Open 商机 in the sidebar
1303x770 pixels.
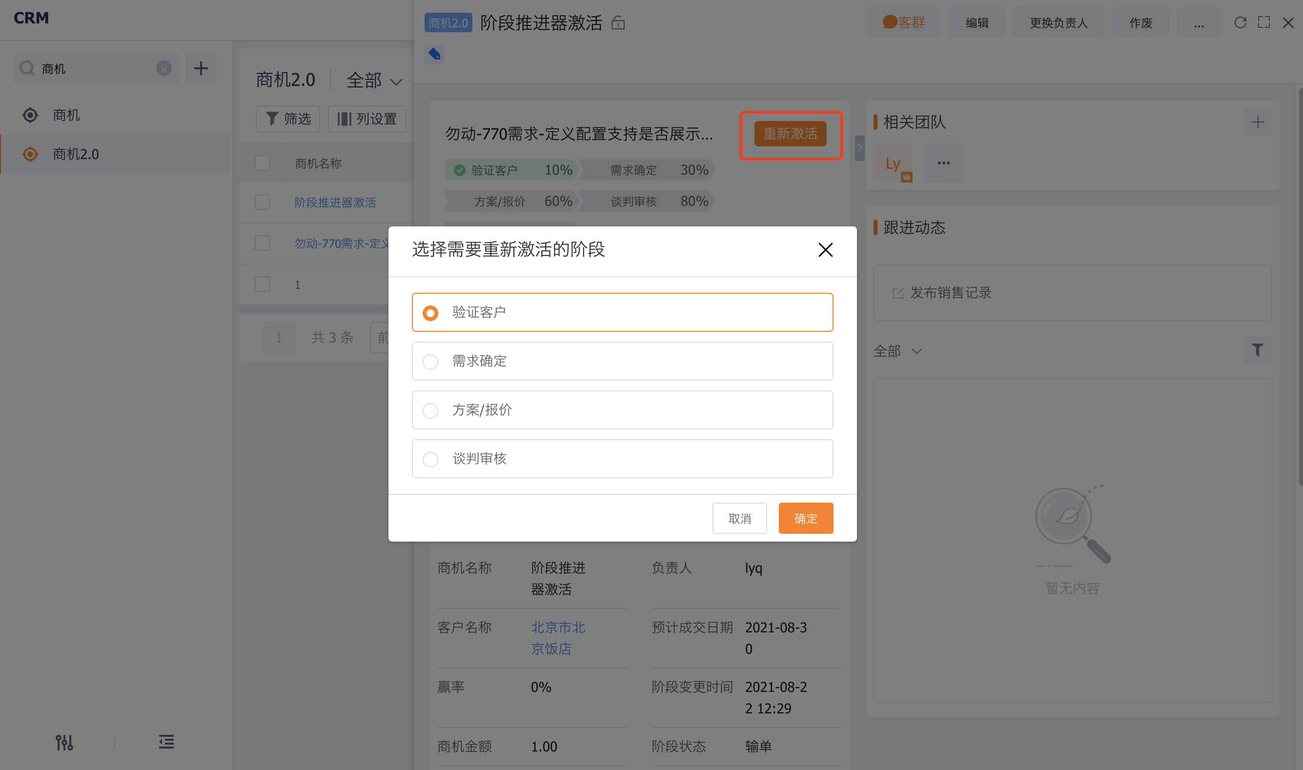115,115
